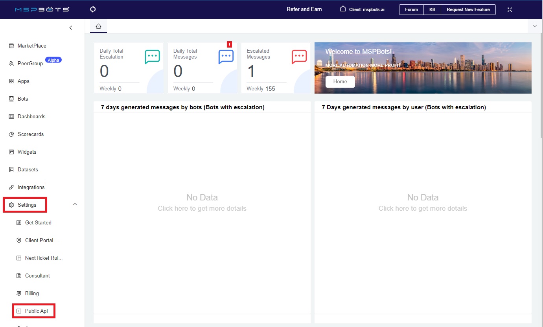This screenshot has width=543, height=327.
Task: Open Dashboards from the sidebar
Action: coord(31,117)
